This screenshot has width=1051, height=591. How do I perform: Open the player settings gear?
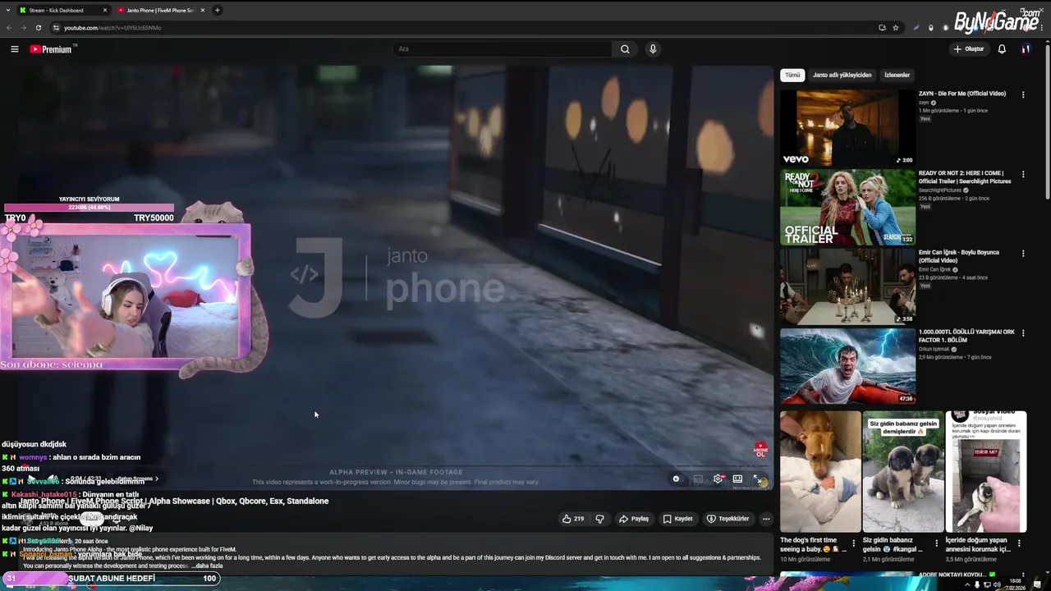[718, 479]
